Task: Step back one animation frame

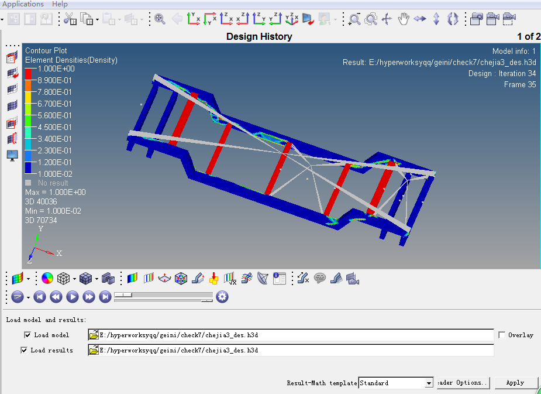Action: coord(56,297)
